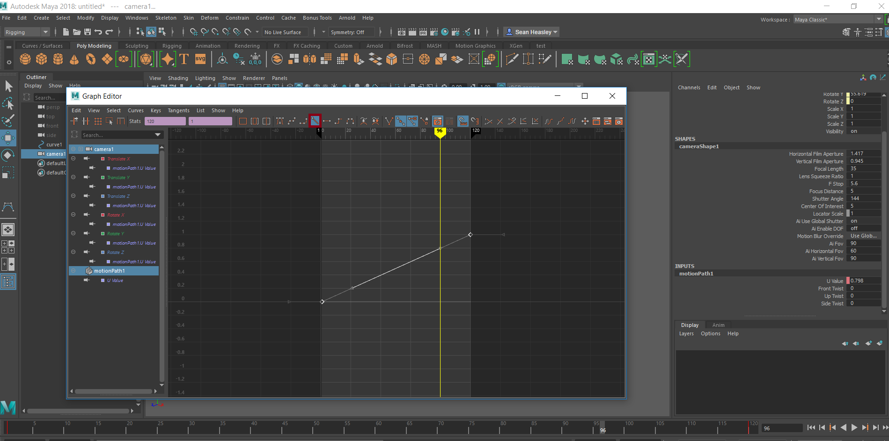Viewport: 889px width, 441px height.
Task: Open the Sean Heasley account dropdown
Action: click(532, 32)
